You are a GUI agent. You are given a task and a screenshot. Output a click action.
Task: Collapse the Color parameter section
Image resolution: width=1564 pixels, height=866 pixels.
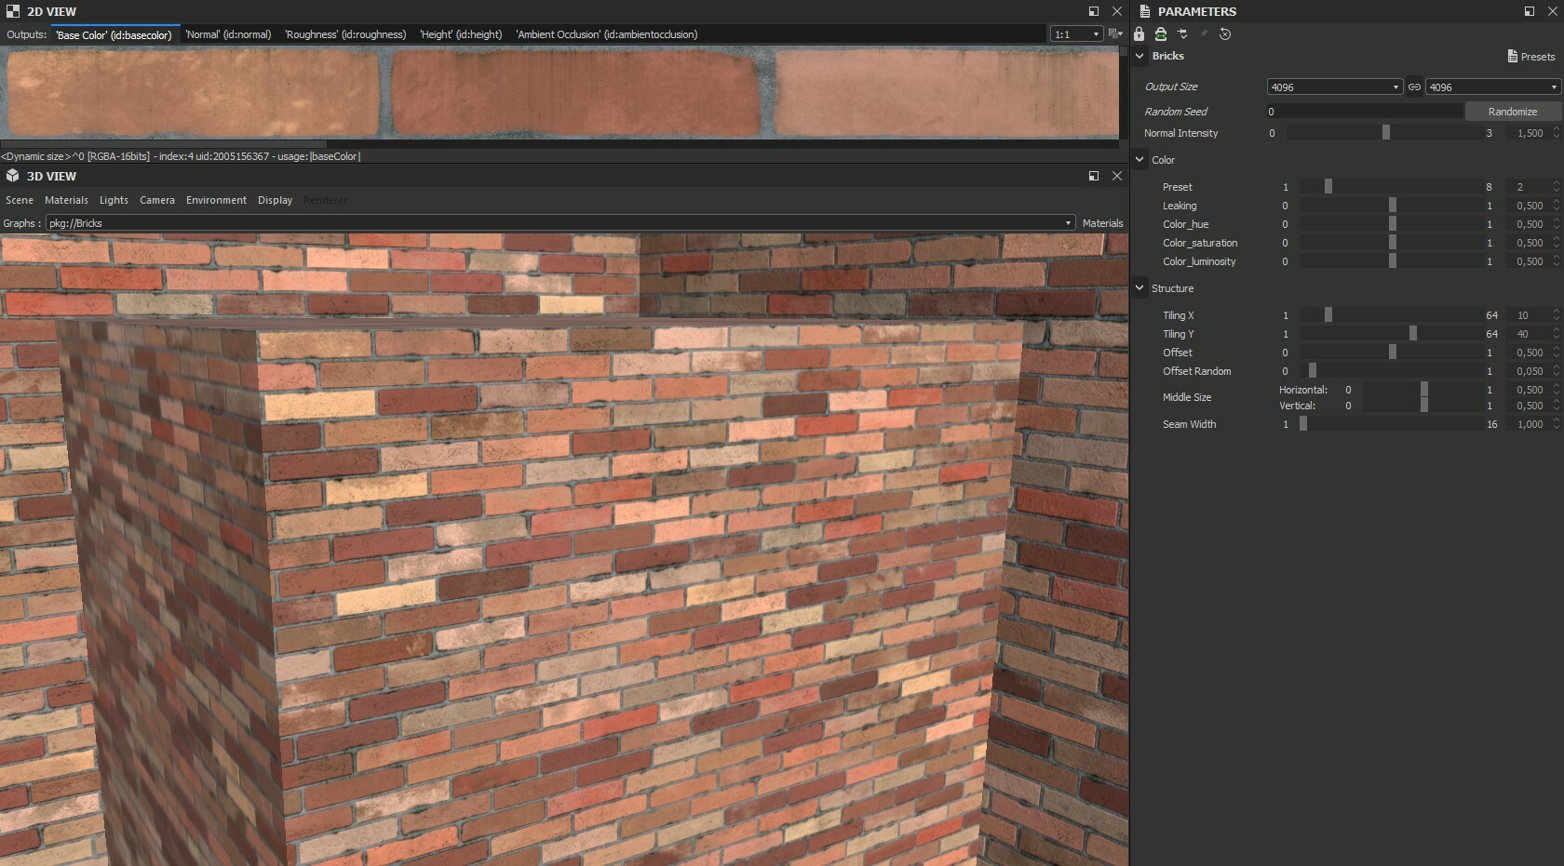1139,160
